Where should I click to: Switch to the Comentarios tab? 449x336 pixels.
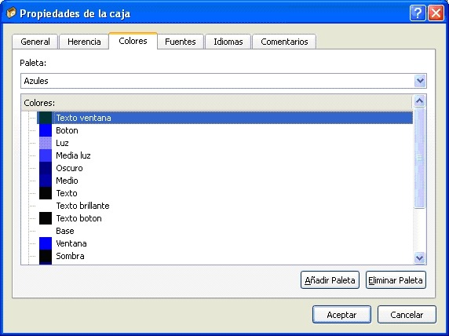point(284,42)
